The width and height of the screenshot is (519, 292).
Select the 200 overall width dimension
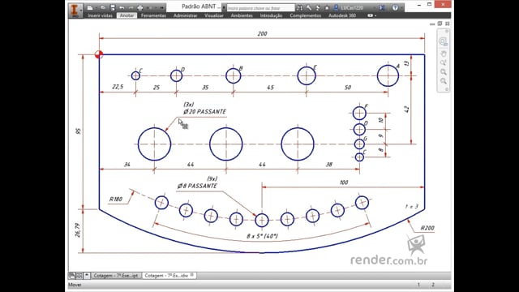(x=262, y=34)
